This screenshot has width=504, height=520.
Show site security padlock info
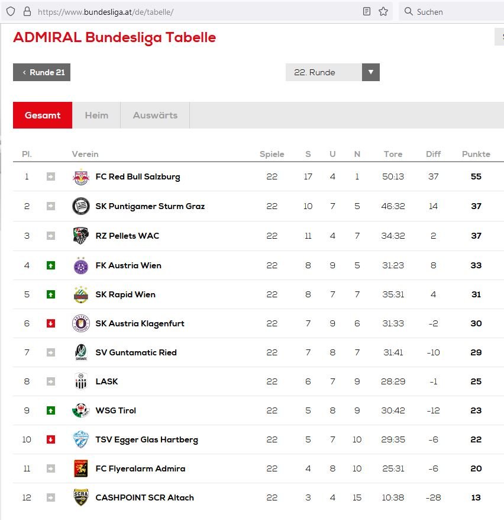(27, 12)
